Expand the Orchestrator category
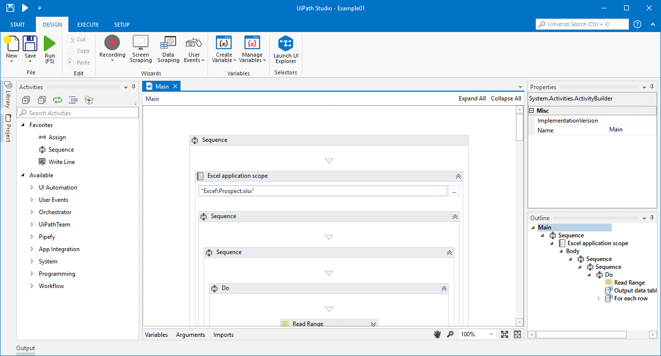This screenshot has width=661, height=356. (x=32, y=212)
